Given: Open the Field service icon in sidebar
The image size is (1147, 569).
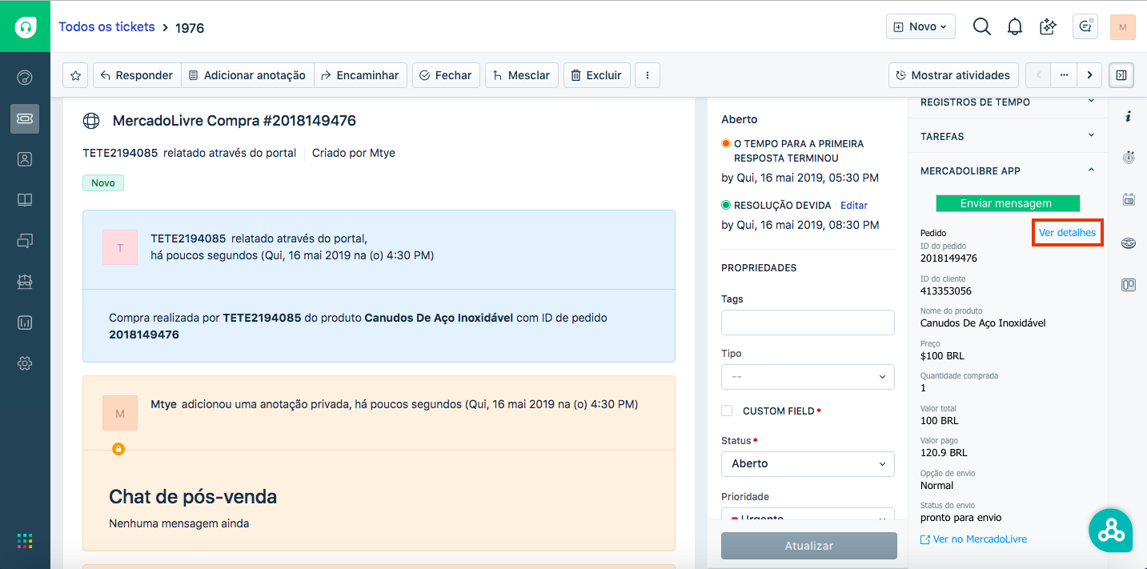Looking at the screenshot, I should pos(25,282).
